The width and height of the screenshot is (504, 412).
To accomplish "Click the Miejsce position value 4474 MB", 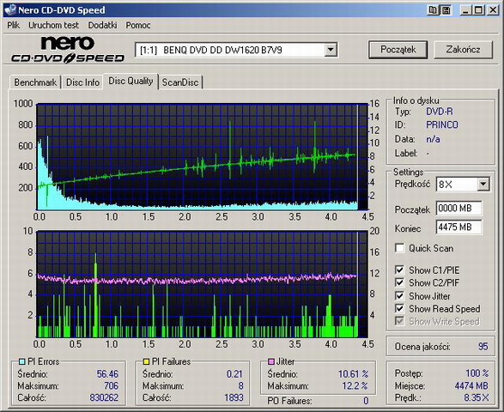I will tap(471, 385).
